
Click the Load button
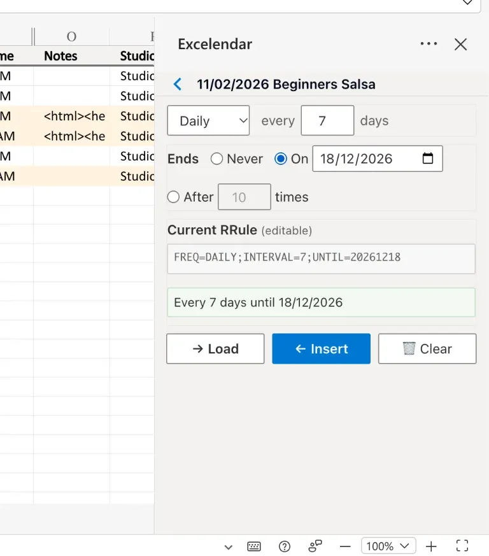pyautogui.click(x=215, y=348)
